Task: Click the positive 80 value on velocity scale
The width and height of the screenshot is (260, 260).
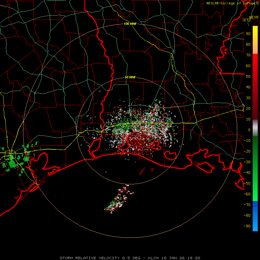Action: point(248,44)
